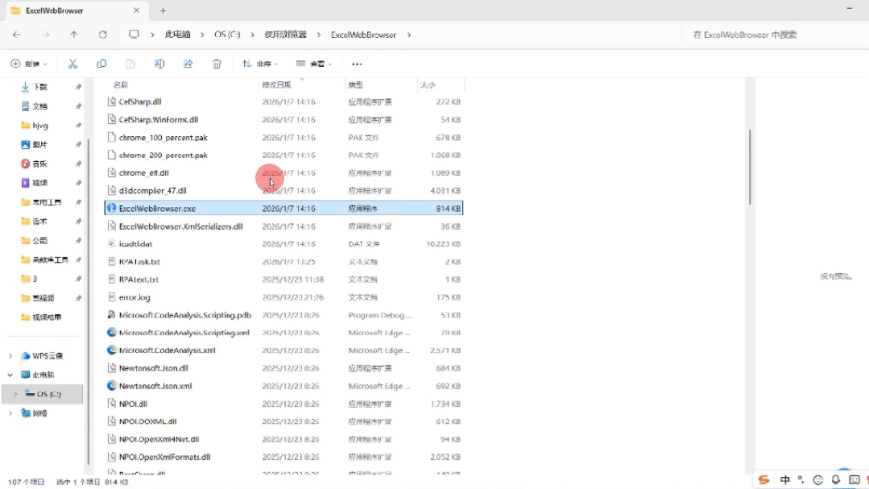The image size is (869, 489).
Task: Click the microphone icon in tray
Action: [836, 479]
